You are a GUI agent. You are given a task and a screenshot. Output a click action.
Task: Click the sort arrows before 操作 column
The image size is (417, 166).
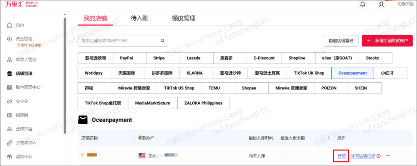[329, 138]
